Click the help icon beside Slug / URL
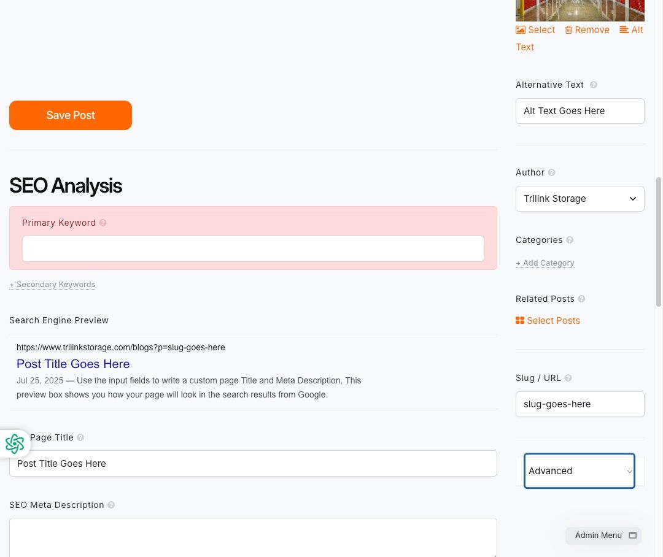The image size is (663, 557). tap(568, 378)
